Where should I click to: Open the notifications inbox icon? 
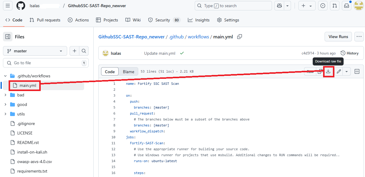pyautogui.click(x=346, y=6)
